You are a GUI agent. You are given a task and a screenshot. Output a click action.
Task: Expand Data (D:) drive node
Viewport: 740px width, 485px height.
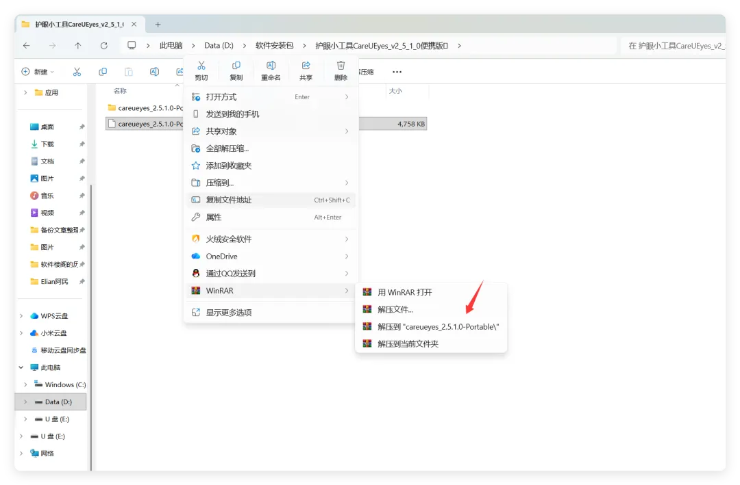[x=25, y=402]
